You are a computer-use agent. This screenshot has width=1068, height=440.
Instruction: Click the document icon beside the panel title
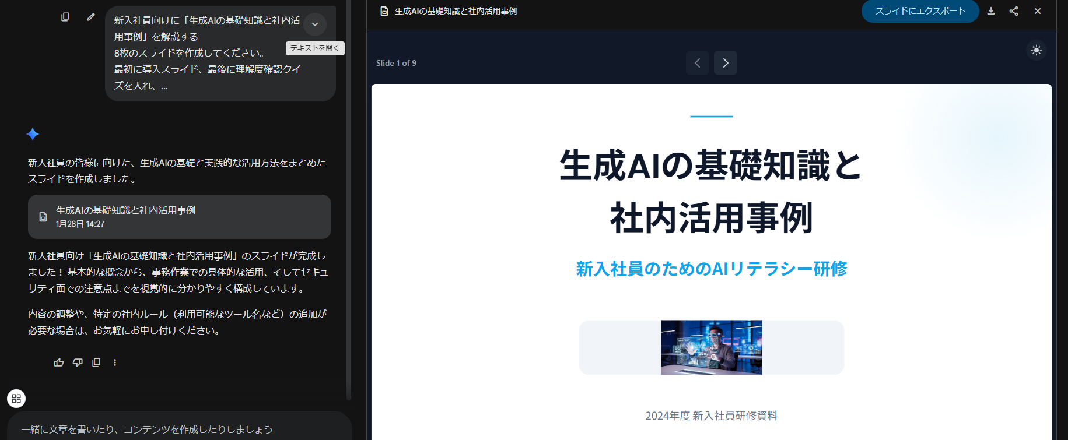tap(384, 11)
